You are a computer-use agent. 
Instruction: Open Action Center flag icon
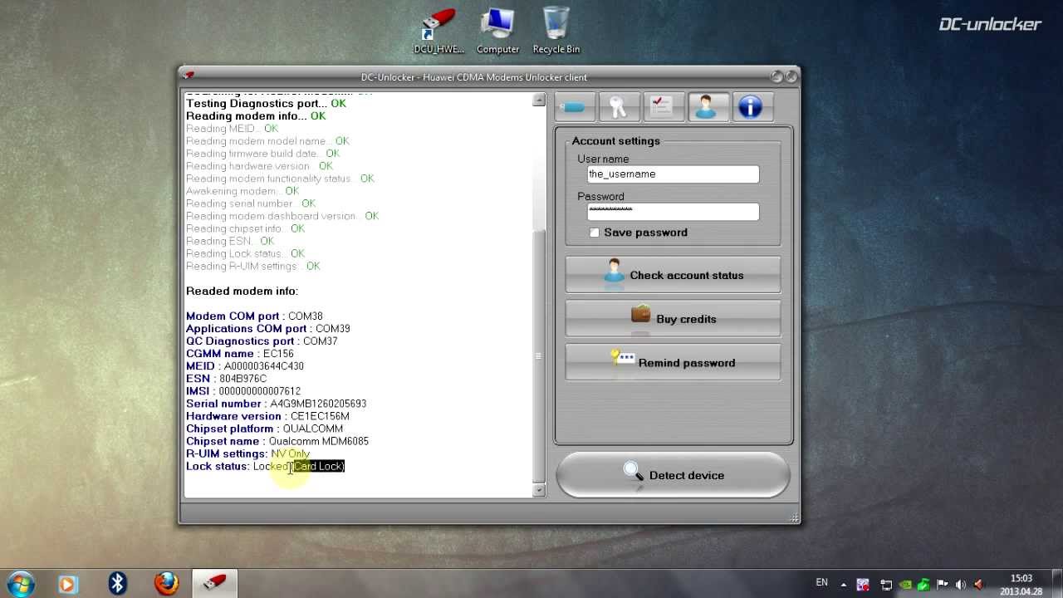[x=943, y=585]
